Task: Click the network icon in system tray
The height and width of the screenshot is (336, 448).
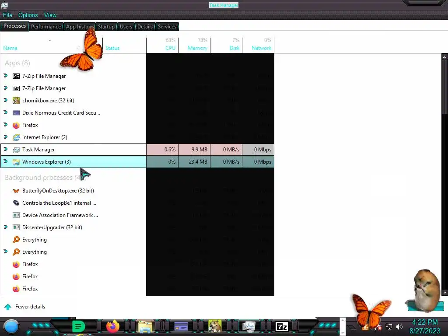Action: (389, 326)
